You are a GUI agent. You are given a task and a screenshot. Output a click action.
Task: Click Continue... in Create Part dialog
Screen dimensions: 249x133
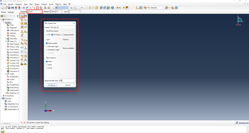tap(52, 85)
